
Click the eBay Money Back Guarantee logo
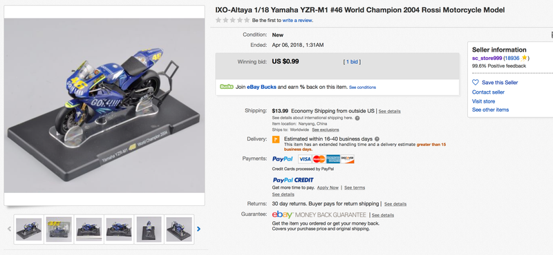tap(319, 214)
